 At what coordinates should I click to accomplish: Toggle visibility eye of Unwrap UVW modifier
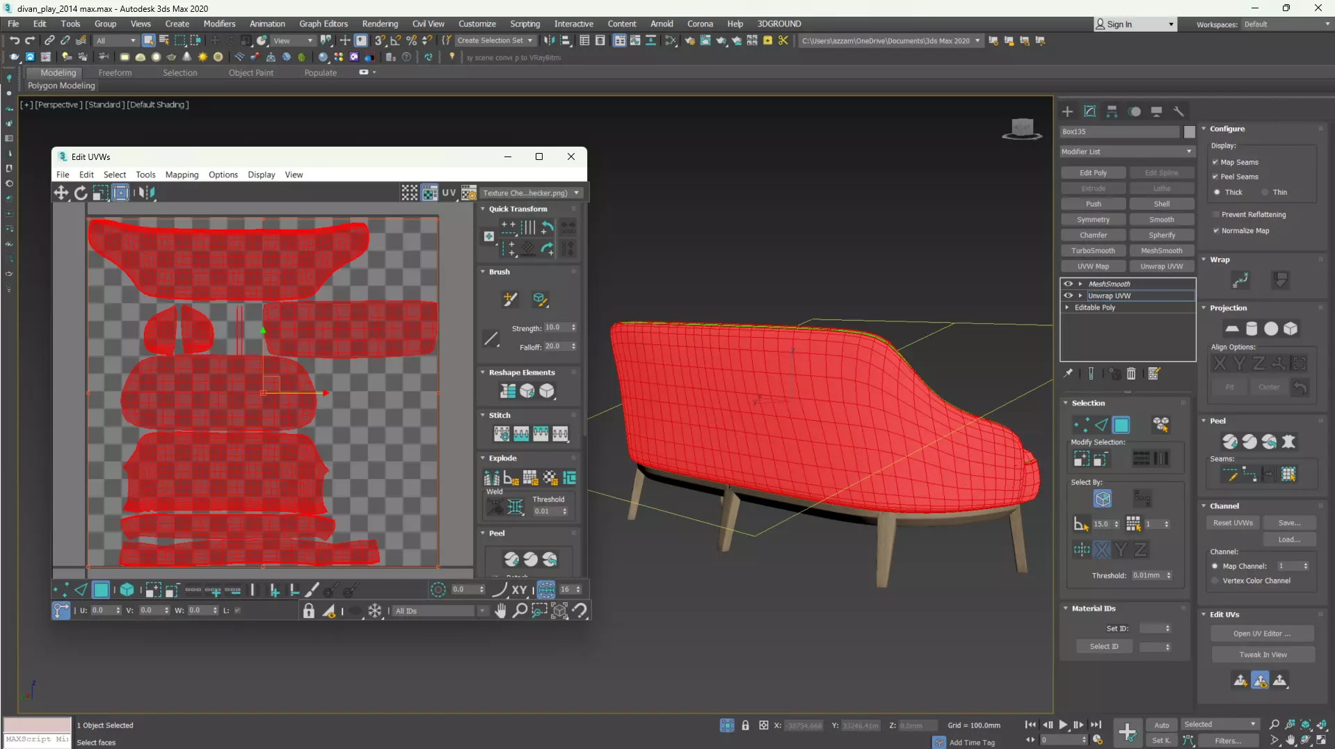tap(1068, 296)
